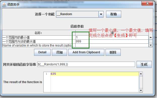Click the empty value cell for variable name
The width and height of the screenshot is (157, 98).
coord(112,45)
